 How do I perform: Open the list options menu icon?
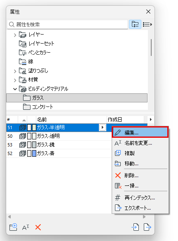click(x=148, y=24)
